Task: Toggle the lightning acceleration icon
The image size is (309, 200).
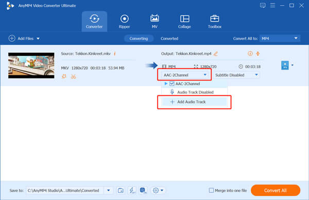Action: pyautogui.click(x=132, y=190)
